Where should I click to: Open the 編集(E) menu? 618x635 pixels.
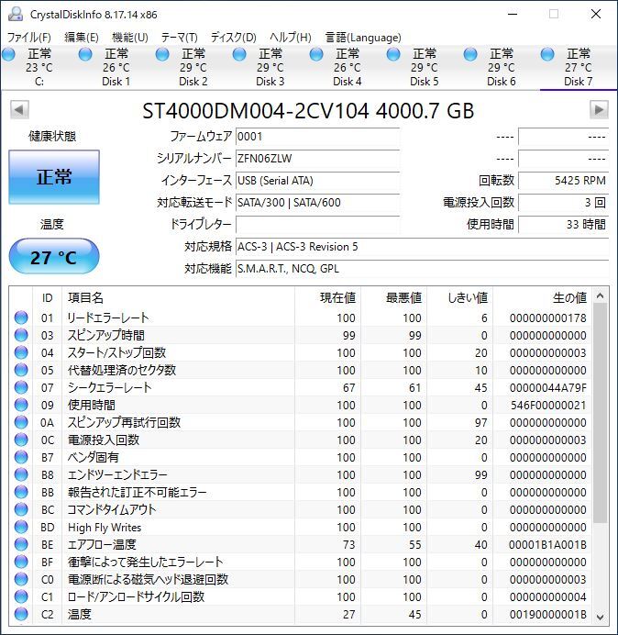coord(82,38)
